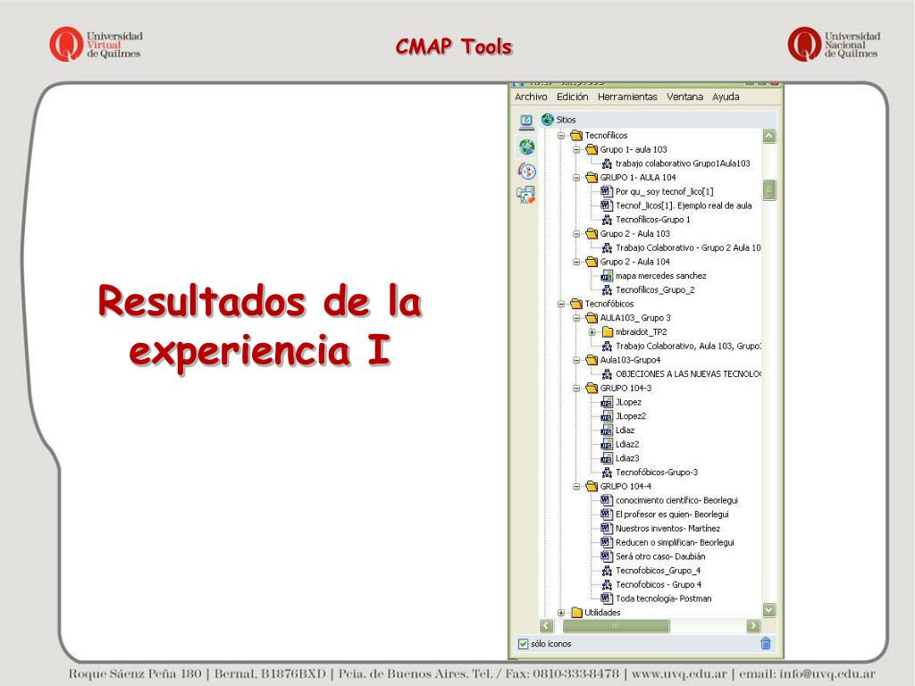Click cmap icon of Tecnofóbicos-Grupo-3
The height and width of the screenshot is (686, 915).
tap(607, 473)
